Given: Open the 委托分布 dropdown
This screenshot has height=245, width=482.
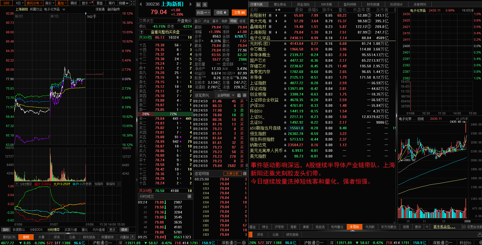Looking at the screenshot, I should coord(34,3).
